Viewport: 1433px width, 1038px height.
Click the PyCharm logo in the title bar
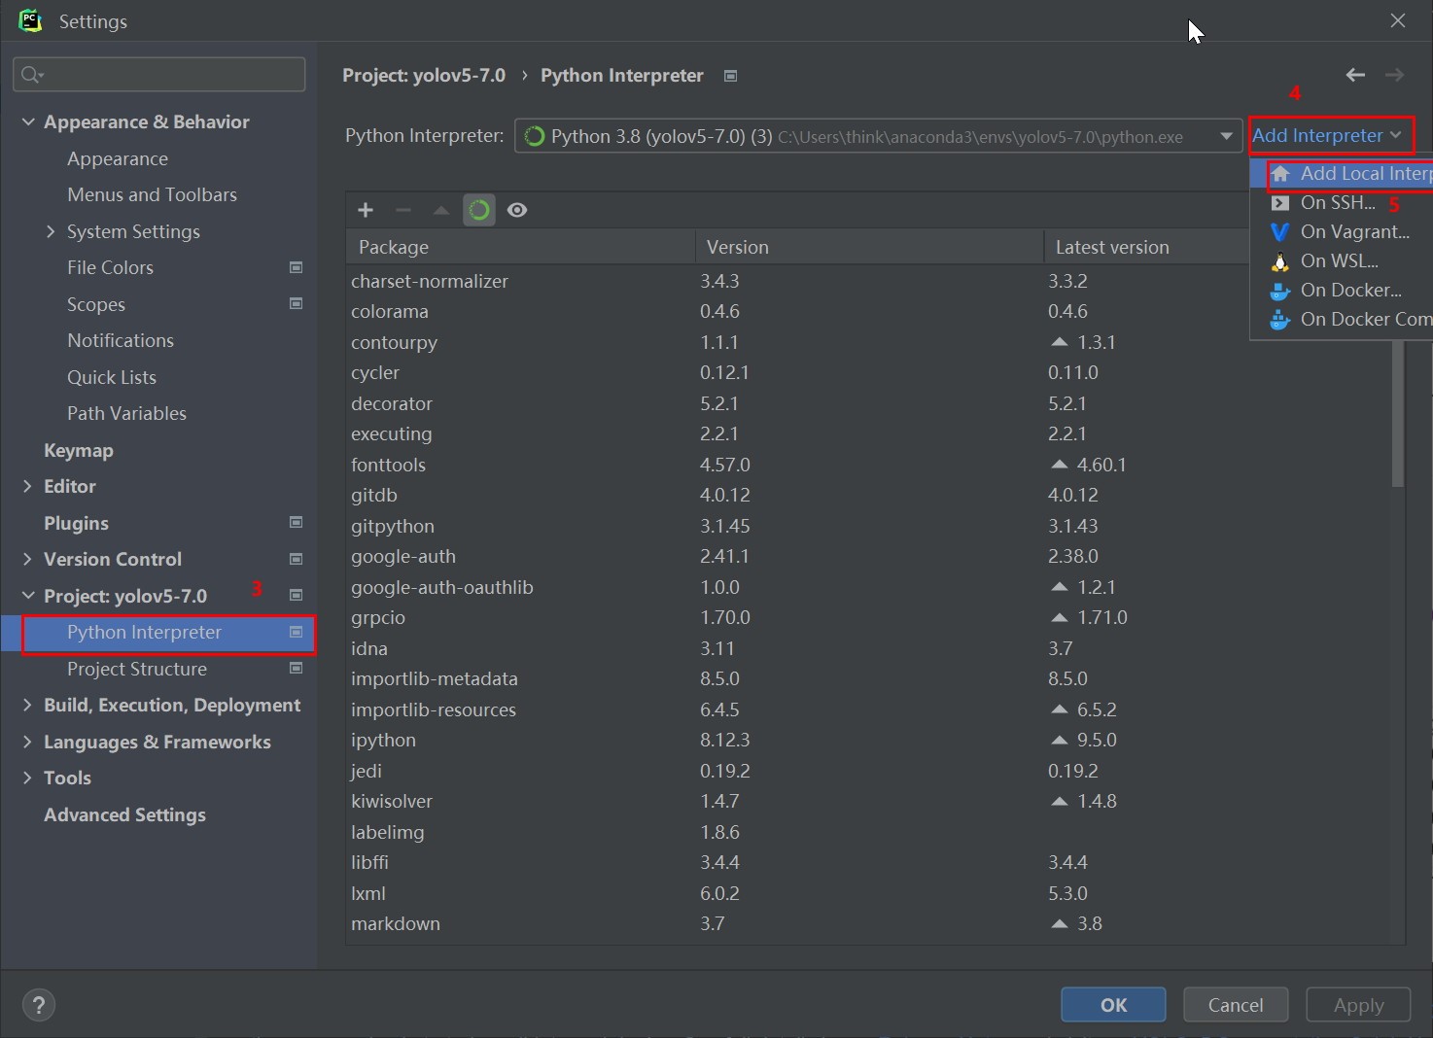[x=30, y=20]
